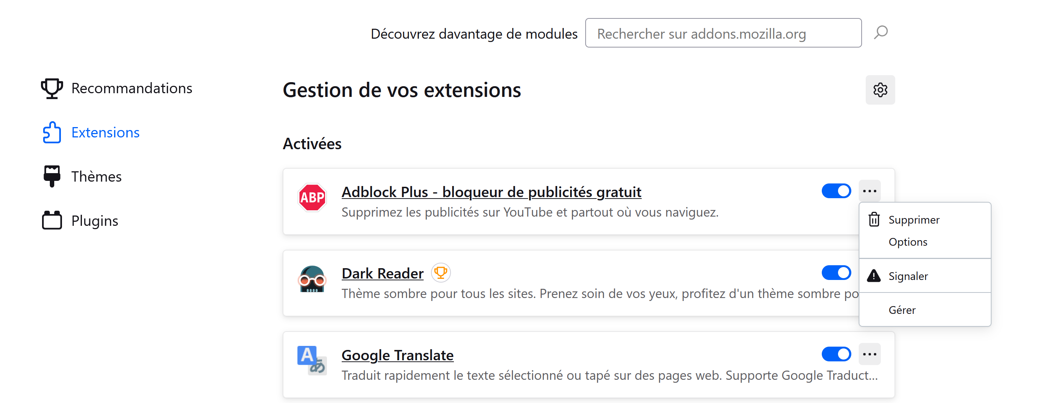The width and height of the screenshot is (1055, 403).
Task: Focus the addons.mozilla.org search field
Action: pos(723,33)
